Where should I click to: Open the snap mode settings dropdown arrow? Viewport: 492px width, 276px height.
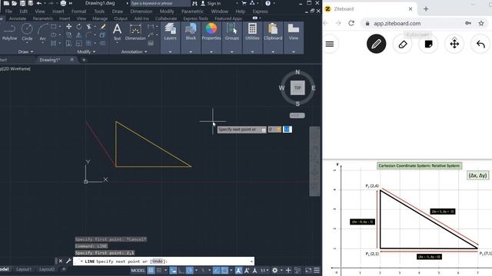[165, 271]
